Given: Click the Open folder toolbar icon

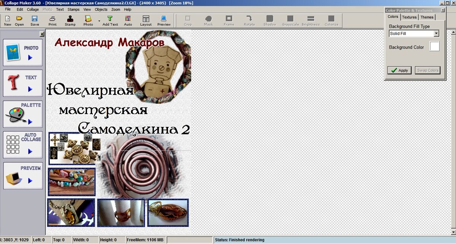Looking at the screenshot, I should (x=19, y=21).
